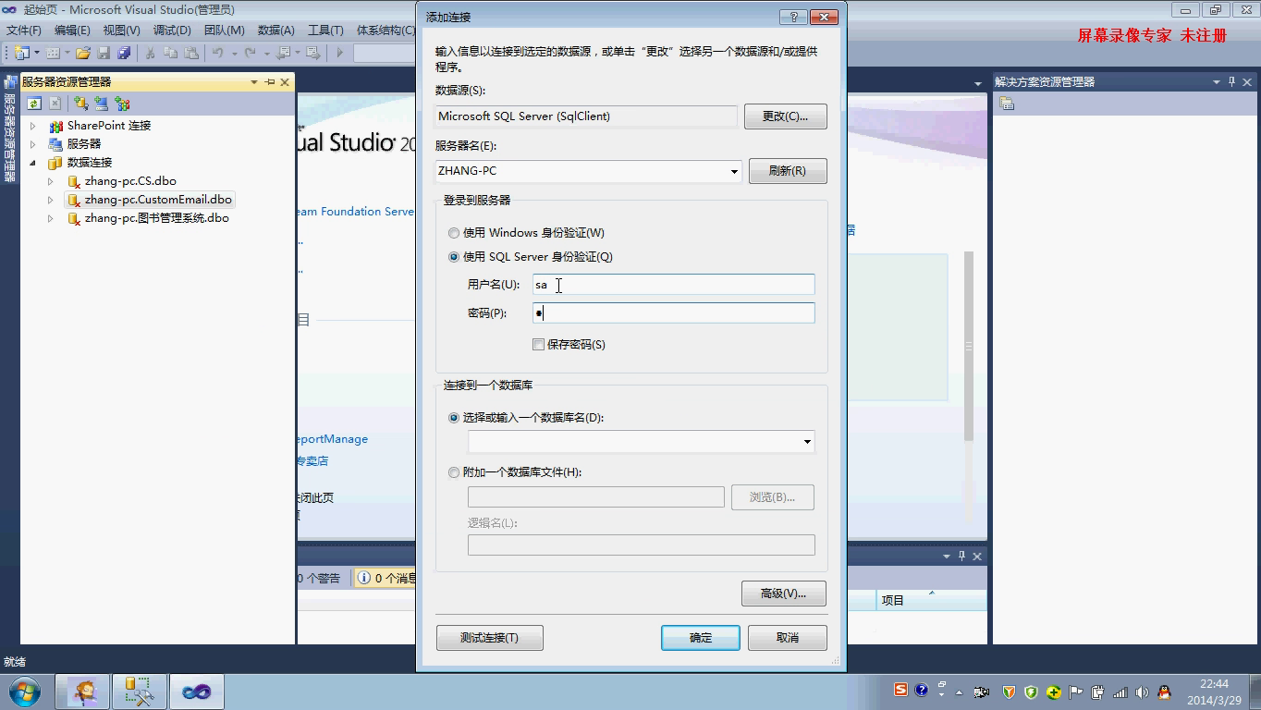The width and height of the screenshot is (1261, 710).
Task: Select Use SQL Server Authentication radio button
Action: (x=454, y=257)
